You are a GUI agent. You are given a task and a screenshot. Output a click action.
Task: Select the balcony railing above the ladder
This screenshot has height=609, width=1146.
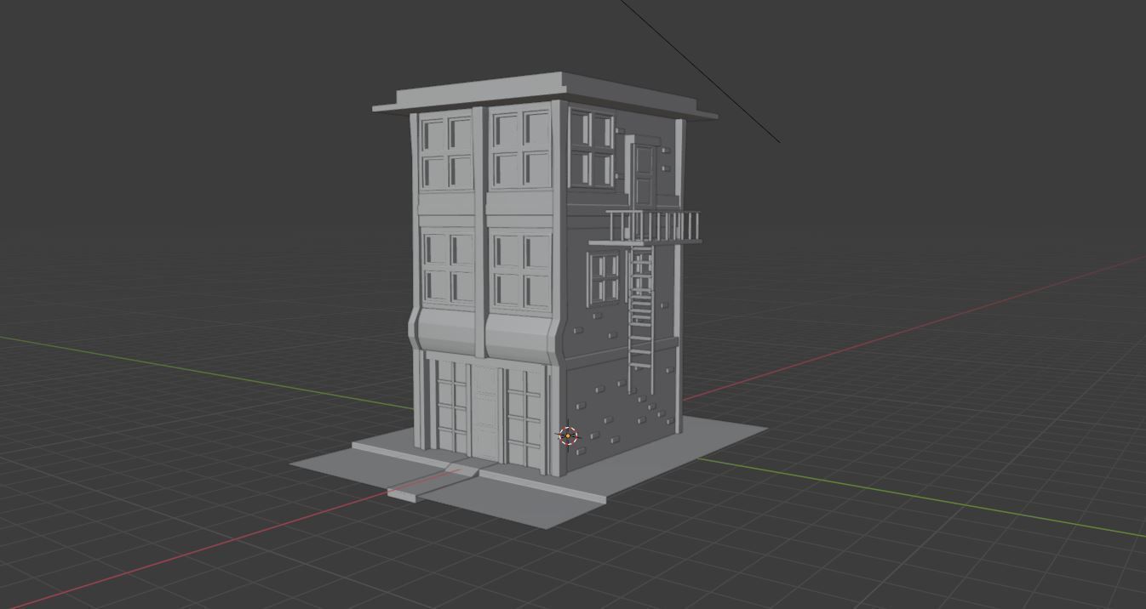pyautogui.click(x=654, y=226)
